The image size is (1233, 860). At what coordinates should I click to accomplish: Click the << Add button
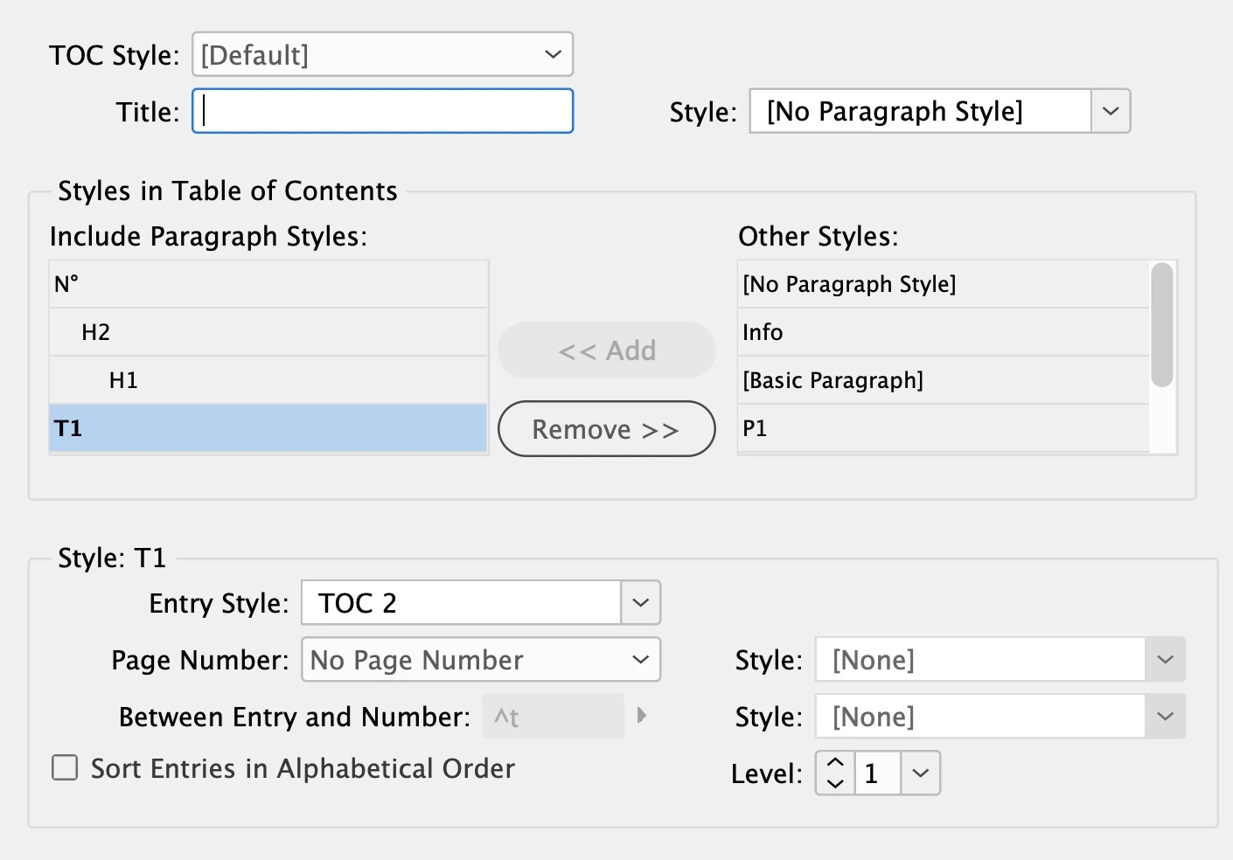[606, 350]
